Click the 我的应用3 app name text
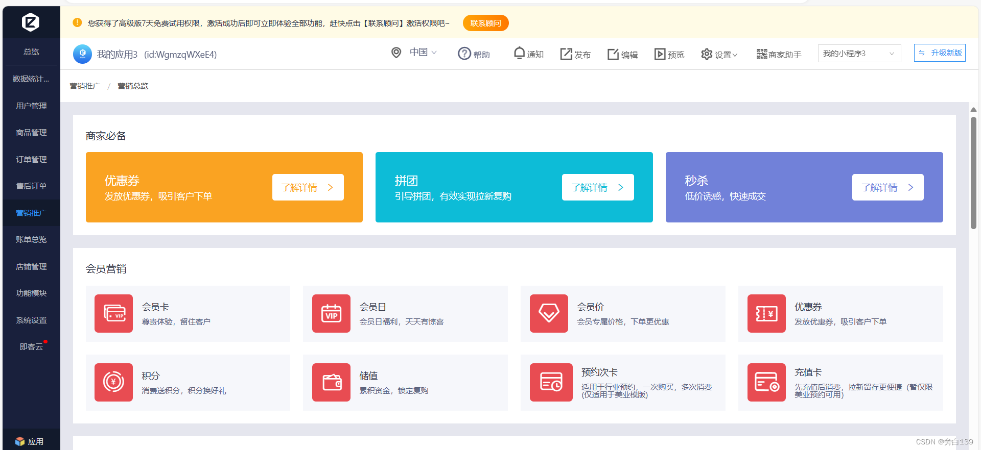 117,54
